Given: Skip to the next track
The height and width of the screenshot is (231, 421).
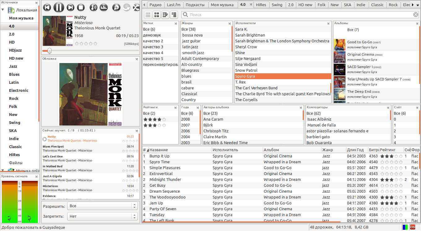Looking at the screenshot, I should point(71,7).
